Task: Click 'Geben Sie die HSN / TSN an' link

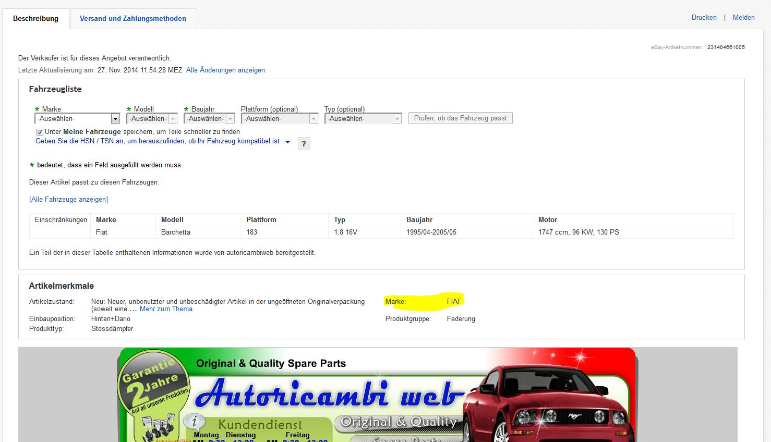Action: pos(158,141)
